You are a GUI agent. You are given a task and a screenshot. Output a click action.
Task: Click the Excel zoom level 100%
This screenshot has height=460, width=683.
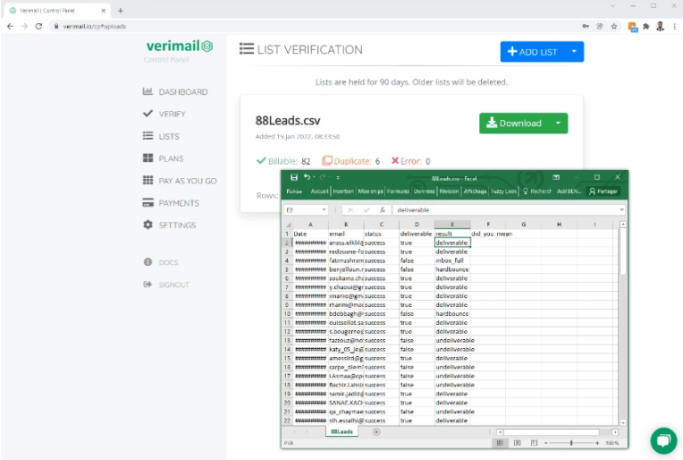coord(612,443)
